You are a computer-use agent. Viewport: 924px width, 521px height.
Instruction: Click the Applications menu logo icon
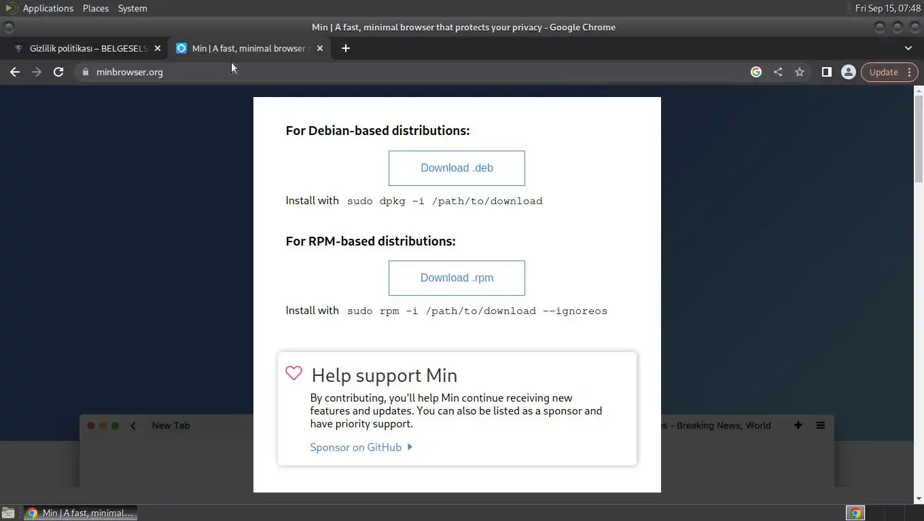click(11, 8)
